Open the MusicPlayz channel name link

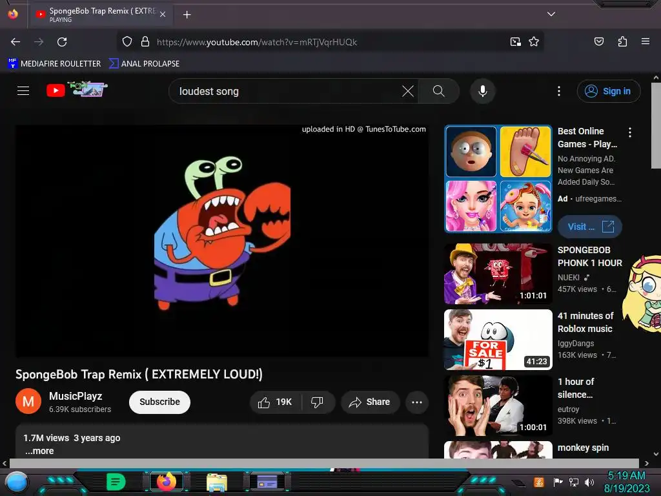(x=76, y=396)
